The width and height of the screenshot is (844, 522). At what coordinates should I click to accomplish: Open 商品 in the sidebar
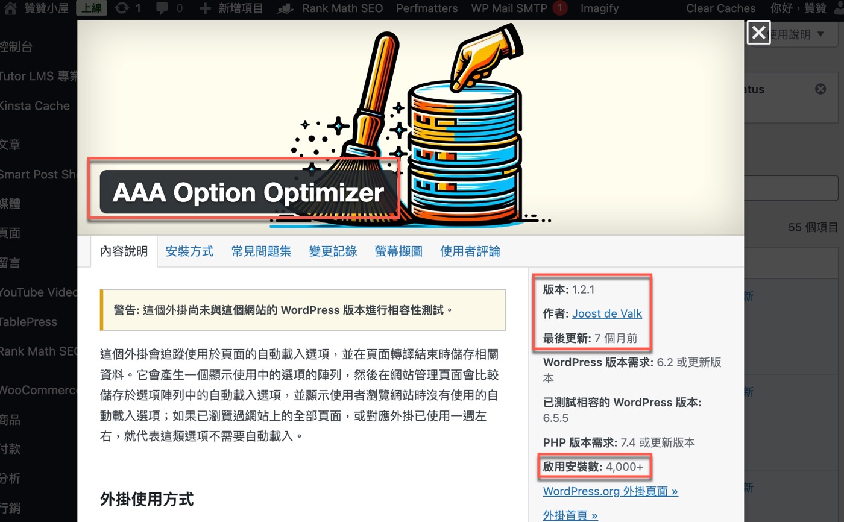coord(11,420)
